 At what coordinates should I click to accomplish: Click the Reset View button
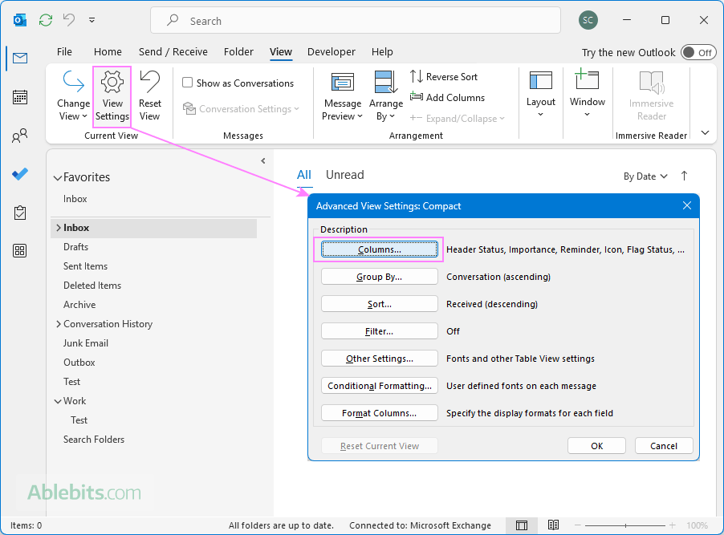point(149,96)
